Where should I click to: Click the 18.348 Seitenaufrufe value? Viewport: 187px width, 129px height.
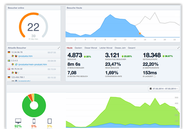click(x=152, y=55)
